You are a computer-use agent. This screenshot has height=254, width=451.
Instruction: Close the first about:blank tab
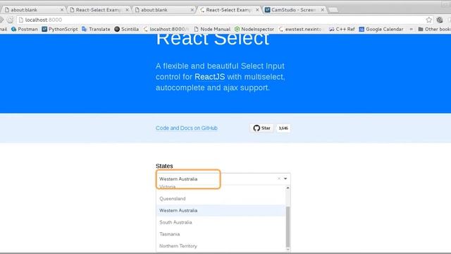61,10
